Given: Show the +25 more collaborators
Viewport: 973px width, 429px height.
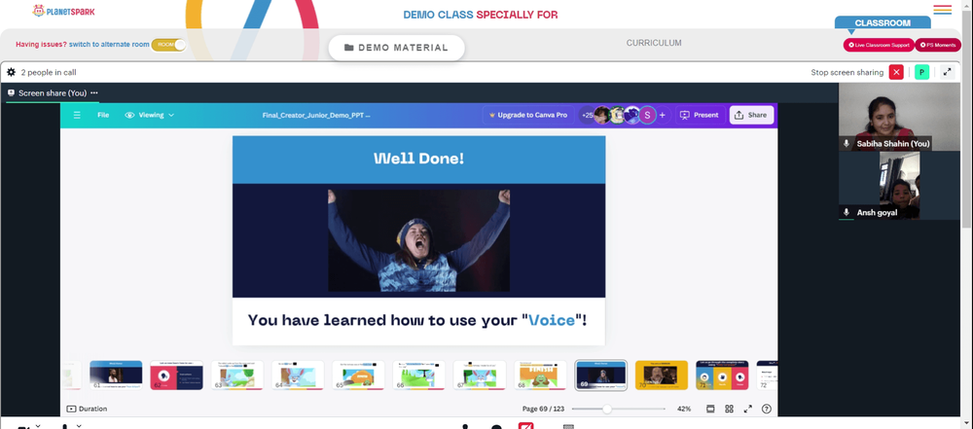Looking at the screenshot, I should [x=587, y=115].
